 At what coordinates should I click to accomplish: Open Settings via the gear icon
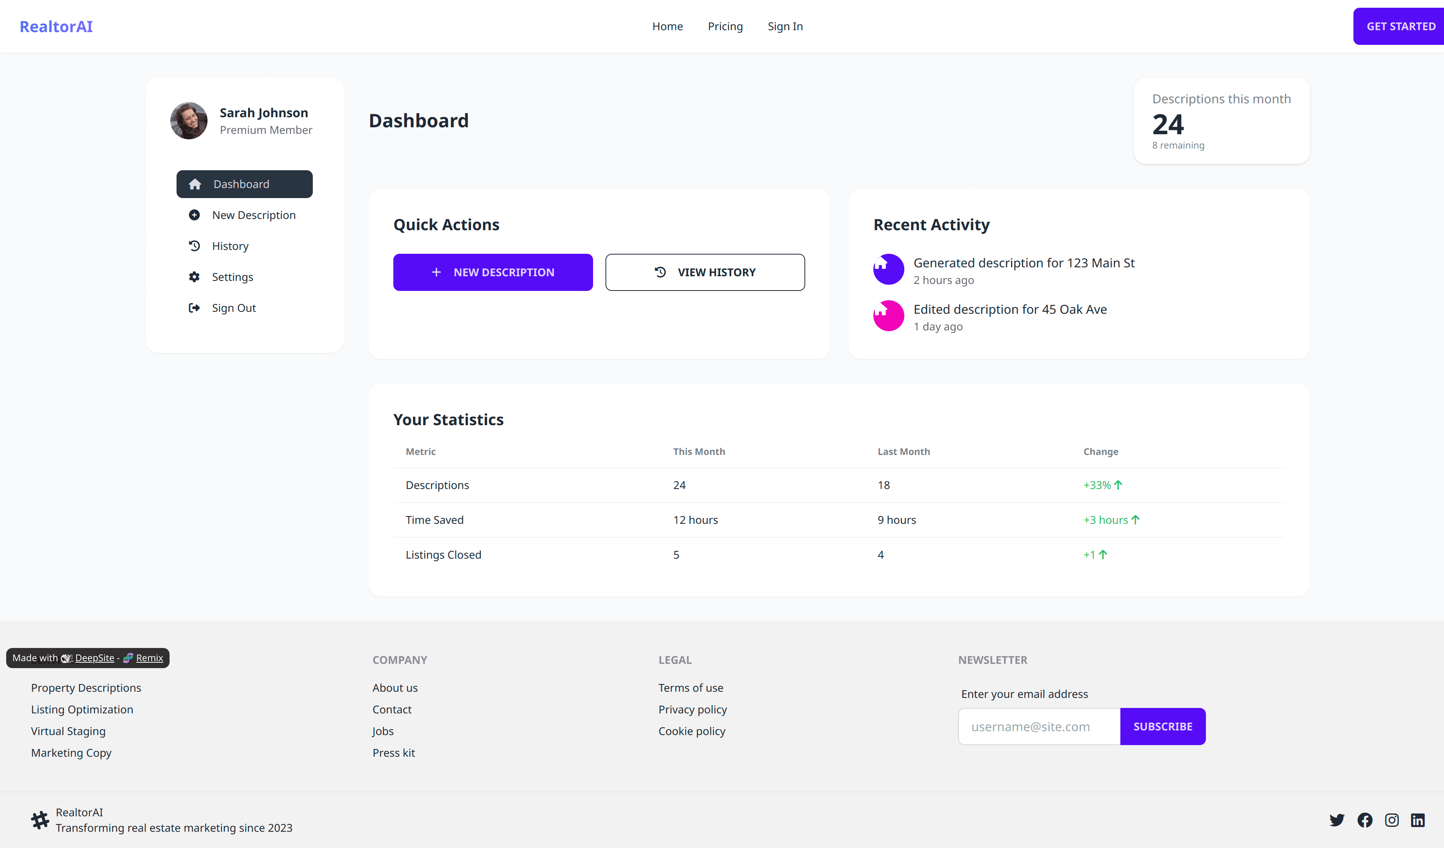[194, 277]
